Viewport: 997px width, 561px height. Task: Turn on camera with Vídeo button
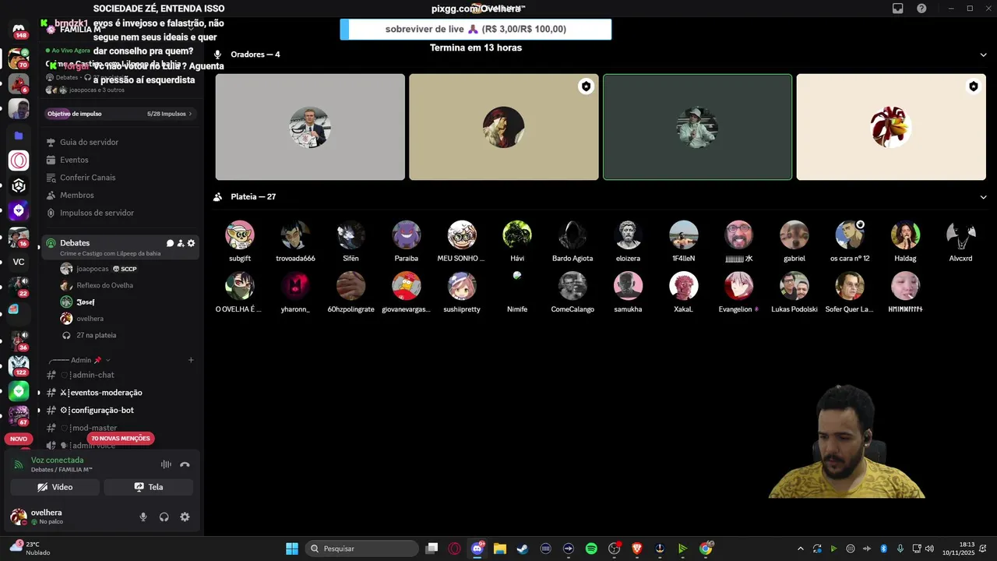click(55, 487)
